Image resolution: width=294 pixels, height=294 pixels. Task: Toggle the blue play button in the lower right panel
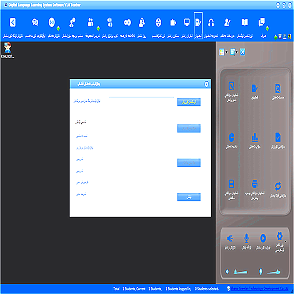click(263, 238)
